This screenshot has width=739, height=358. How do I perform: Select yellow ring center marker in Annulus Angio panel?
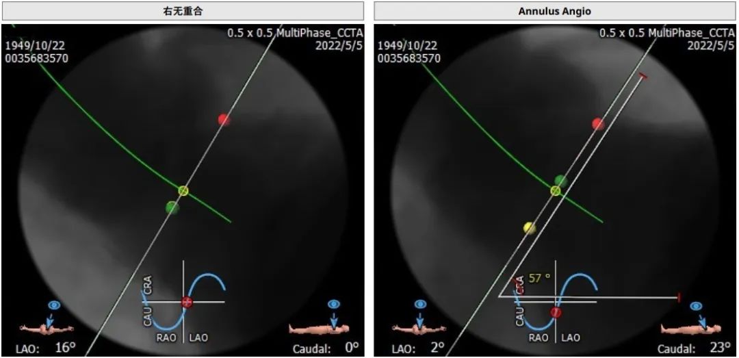tap(555, 190)
